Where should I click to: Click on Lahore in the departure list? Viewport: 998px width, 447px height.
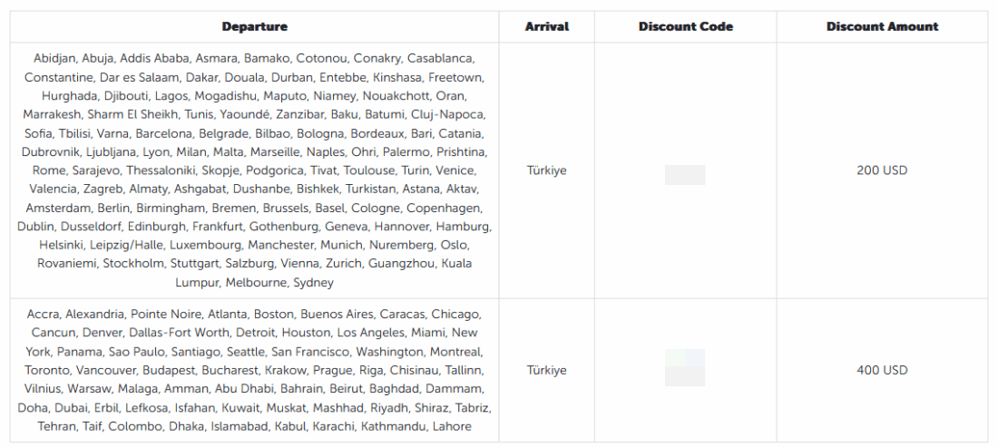pyautogui.click(x=450, y=426)
